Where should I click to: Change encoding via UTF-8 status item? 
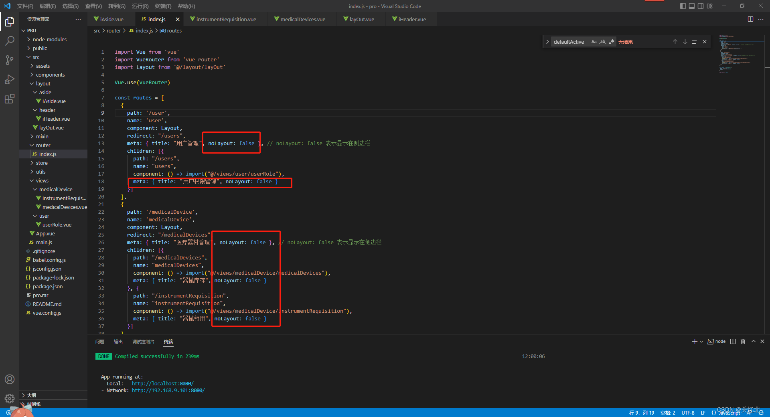click(x=688, y=413)
